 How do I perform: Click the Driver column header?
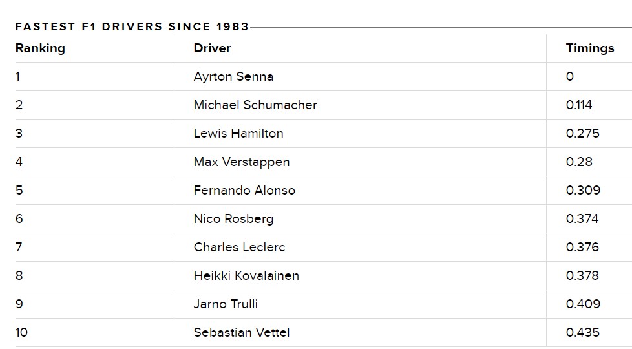point(212,48)
